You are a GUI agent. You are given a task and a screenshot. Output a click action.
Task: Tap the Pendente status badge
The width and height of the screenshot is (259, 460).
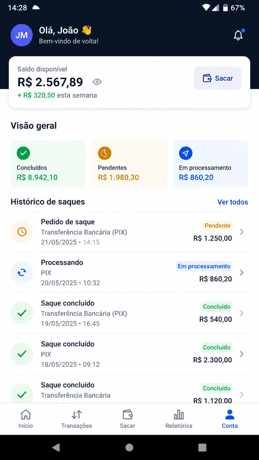point(217,226)
